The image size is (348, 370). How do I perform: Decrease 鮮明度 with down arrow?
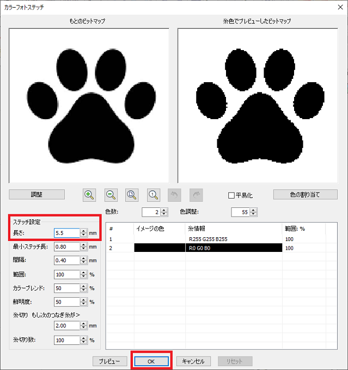pos(83,304)
